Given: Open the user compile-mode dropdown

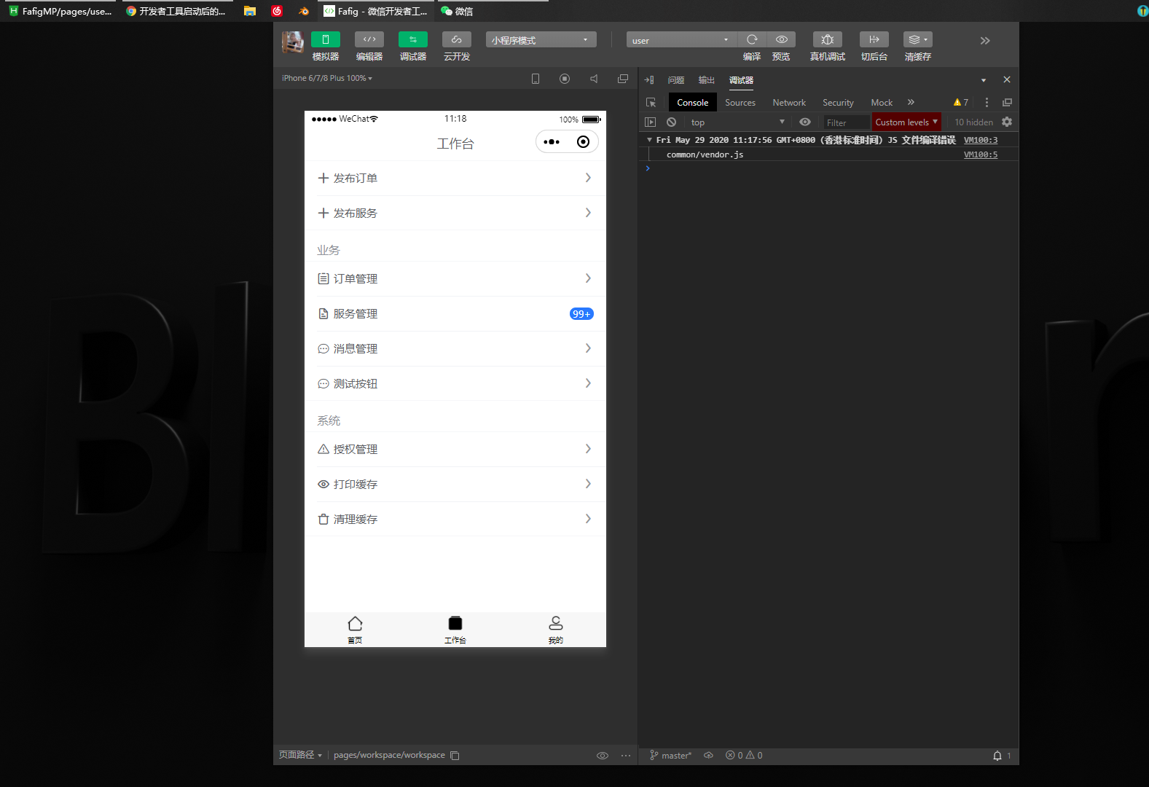Looking at the screenshot, I should tap(681, 40).
